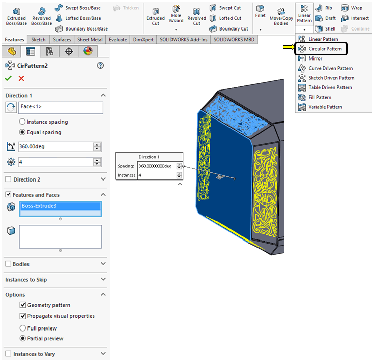373x360 pixels.
Task: Cancel pattern with the red X
Action: (21, 78)
